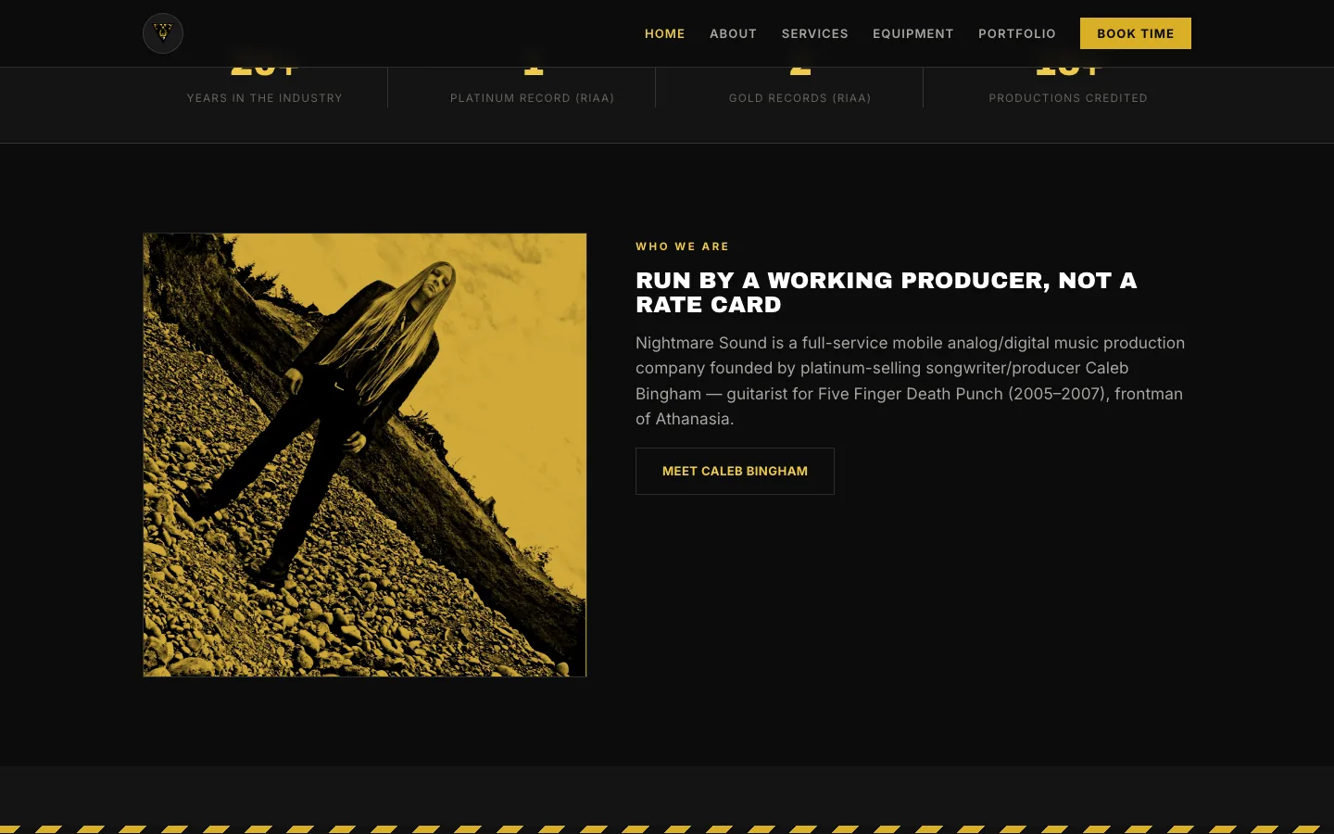
Task: Click 'Gold Records (RIAA)' stat label
Action: click(800, 98)
